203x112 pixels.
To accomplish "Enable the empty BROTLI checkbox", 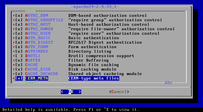I will click(x=19, y=56).
